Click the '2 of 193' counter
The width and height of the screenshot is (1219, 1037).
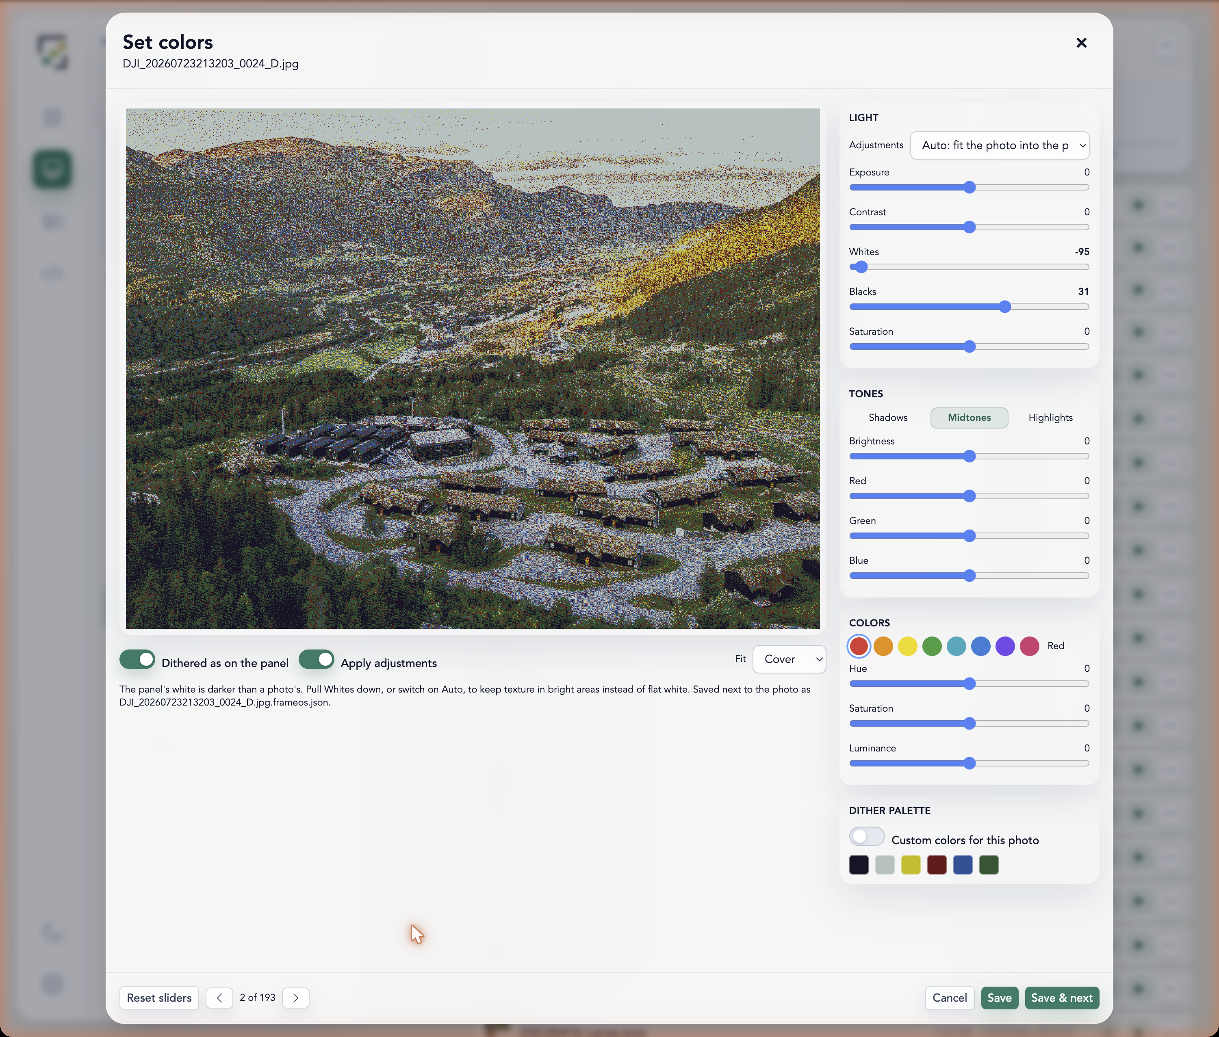(258, 998)
